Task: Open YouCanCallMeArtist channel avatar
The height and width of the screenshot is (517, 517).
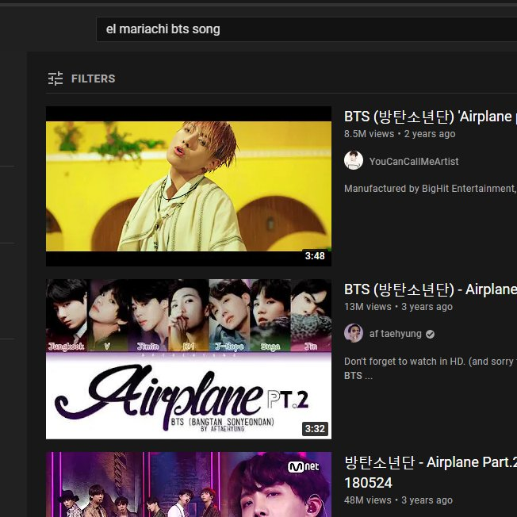Action: pyautogui.click(x=354, y=161)
